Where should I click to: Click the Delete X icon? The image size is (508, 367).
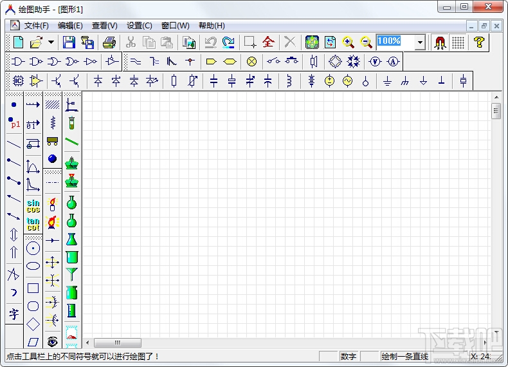pos(289,42)
